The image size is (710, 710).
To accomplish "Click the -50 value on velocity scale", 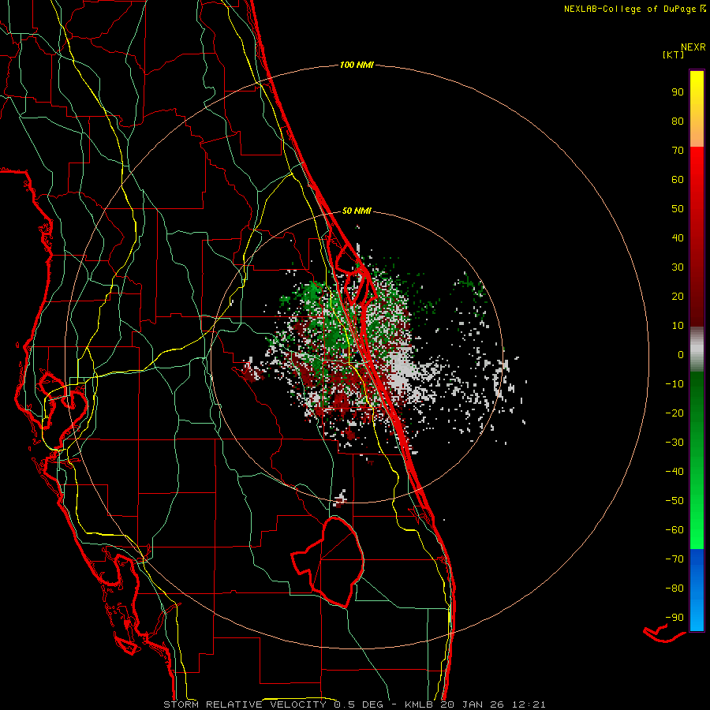I will 674,500.
